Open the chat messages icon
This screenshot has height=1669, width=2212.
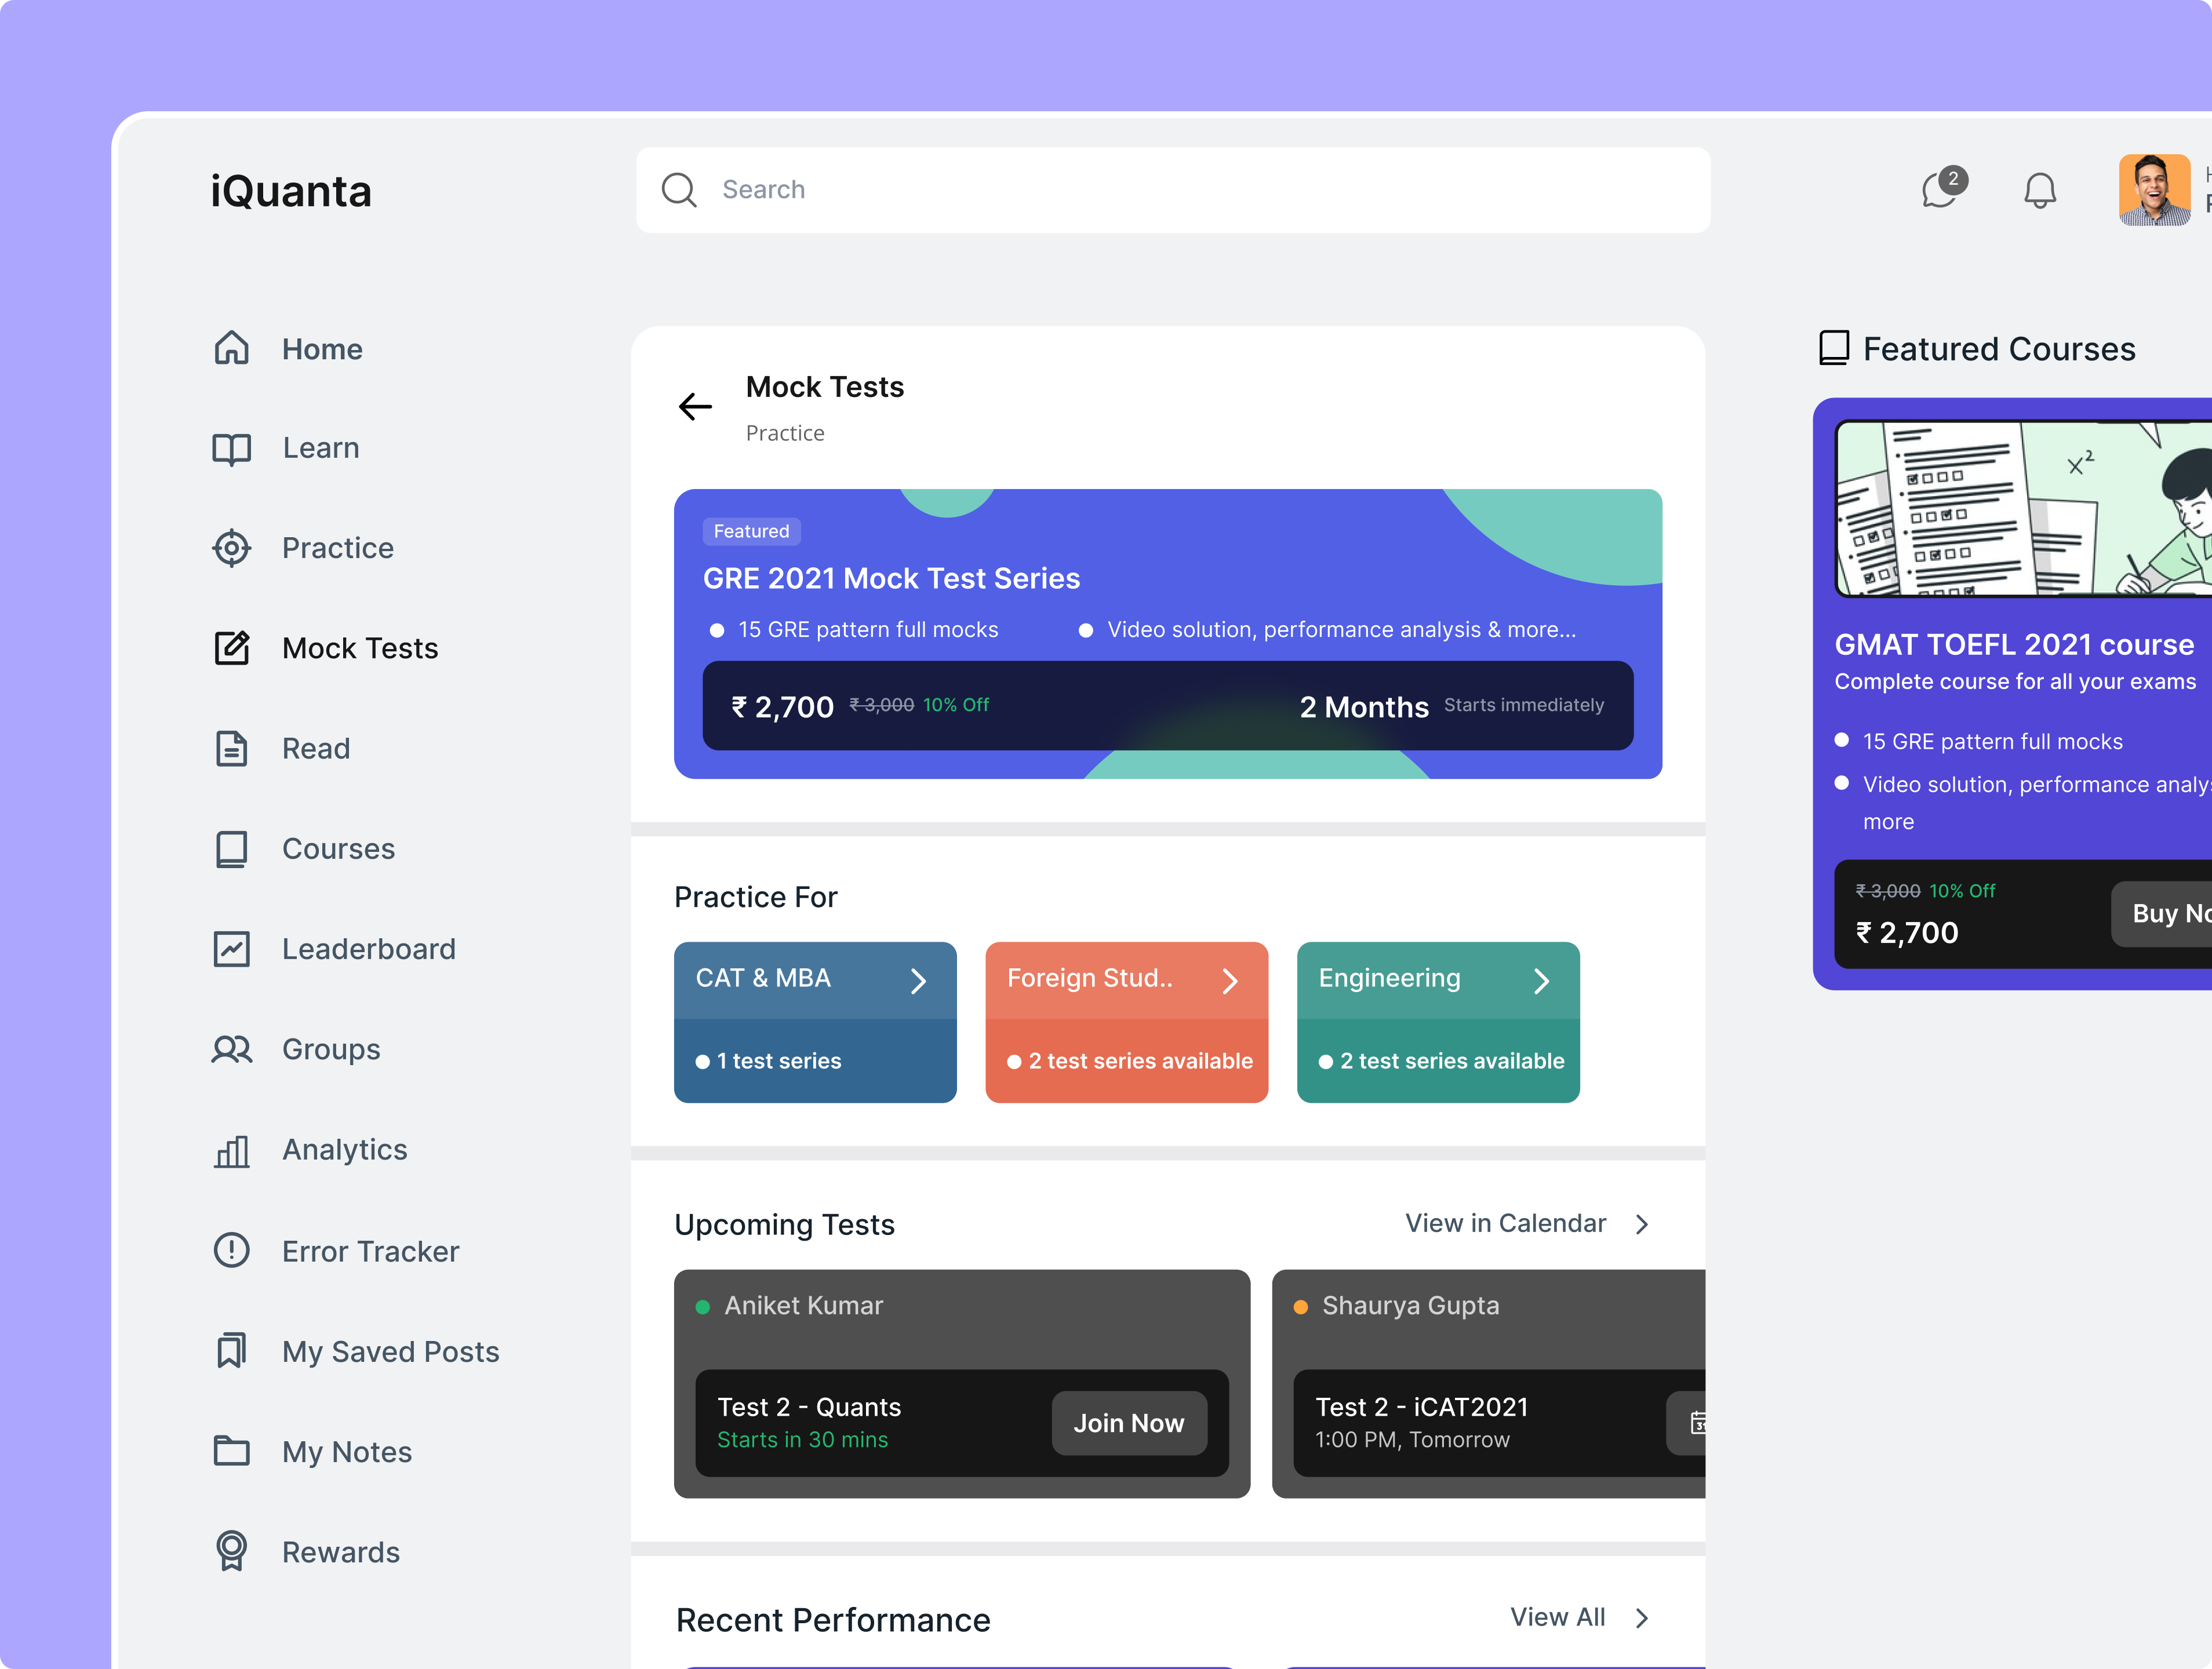[x=1940, y=189]
